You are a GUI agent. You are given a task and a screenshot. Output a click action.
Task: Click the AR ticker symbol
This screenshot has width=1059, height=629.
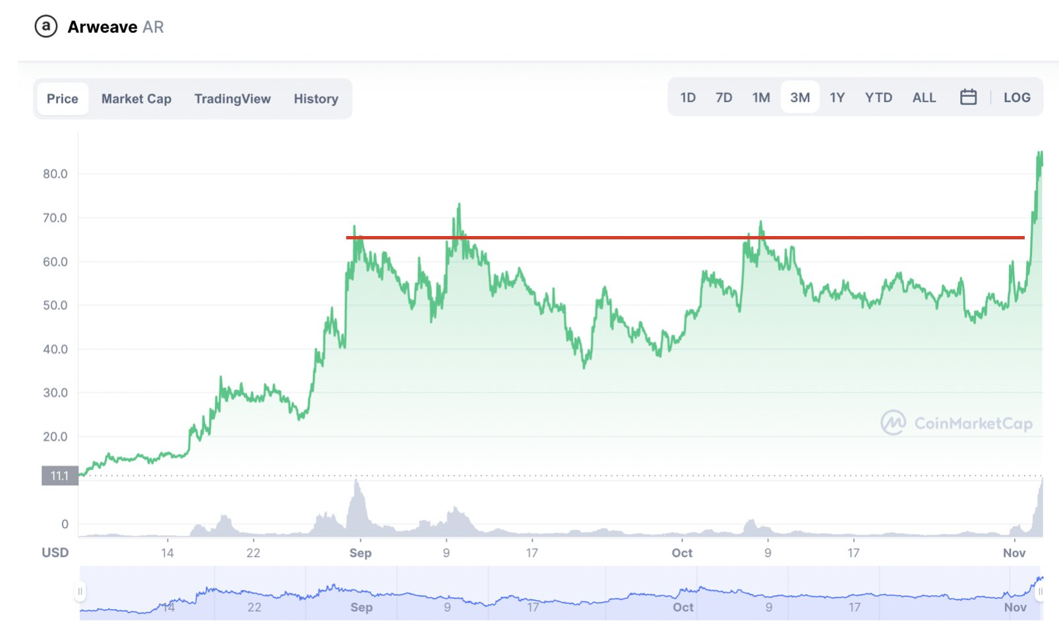(153, 27)
